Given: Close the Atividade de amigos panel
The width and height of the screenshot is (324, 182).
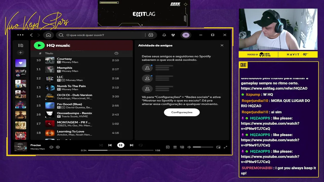Looking at the screenshot, I should pos(222,45).
